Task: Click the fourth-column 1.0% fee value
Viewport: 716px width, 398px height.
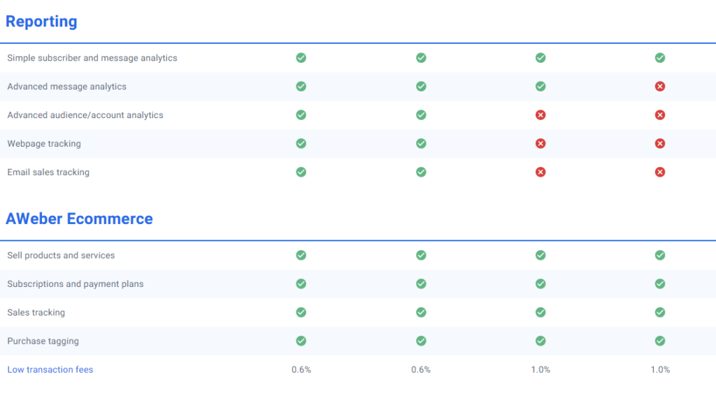Action: coord(660,370)
